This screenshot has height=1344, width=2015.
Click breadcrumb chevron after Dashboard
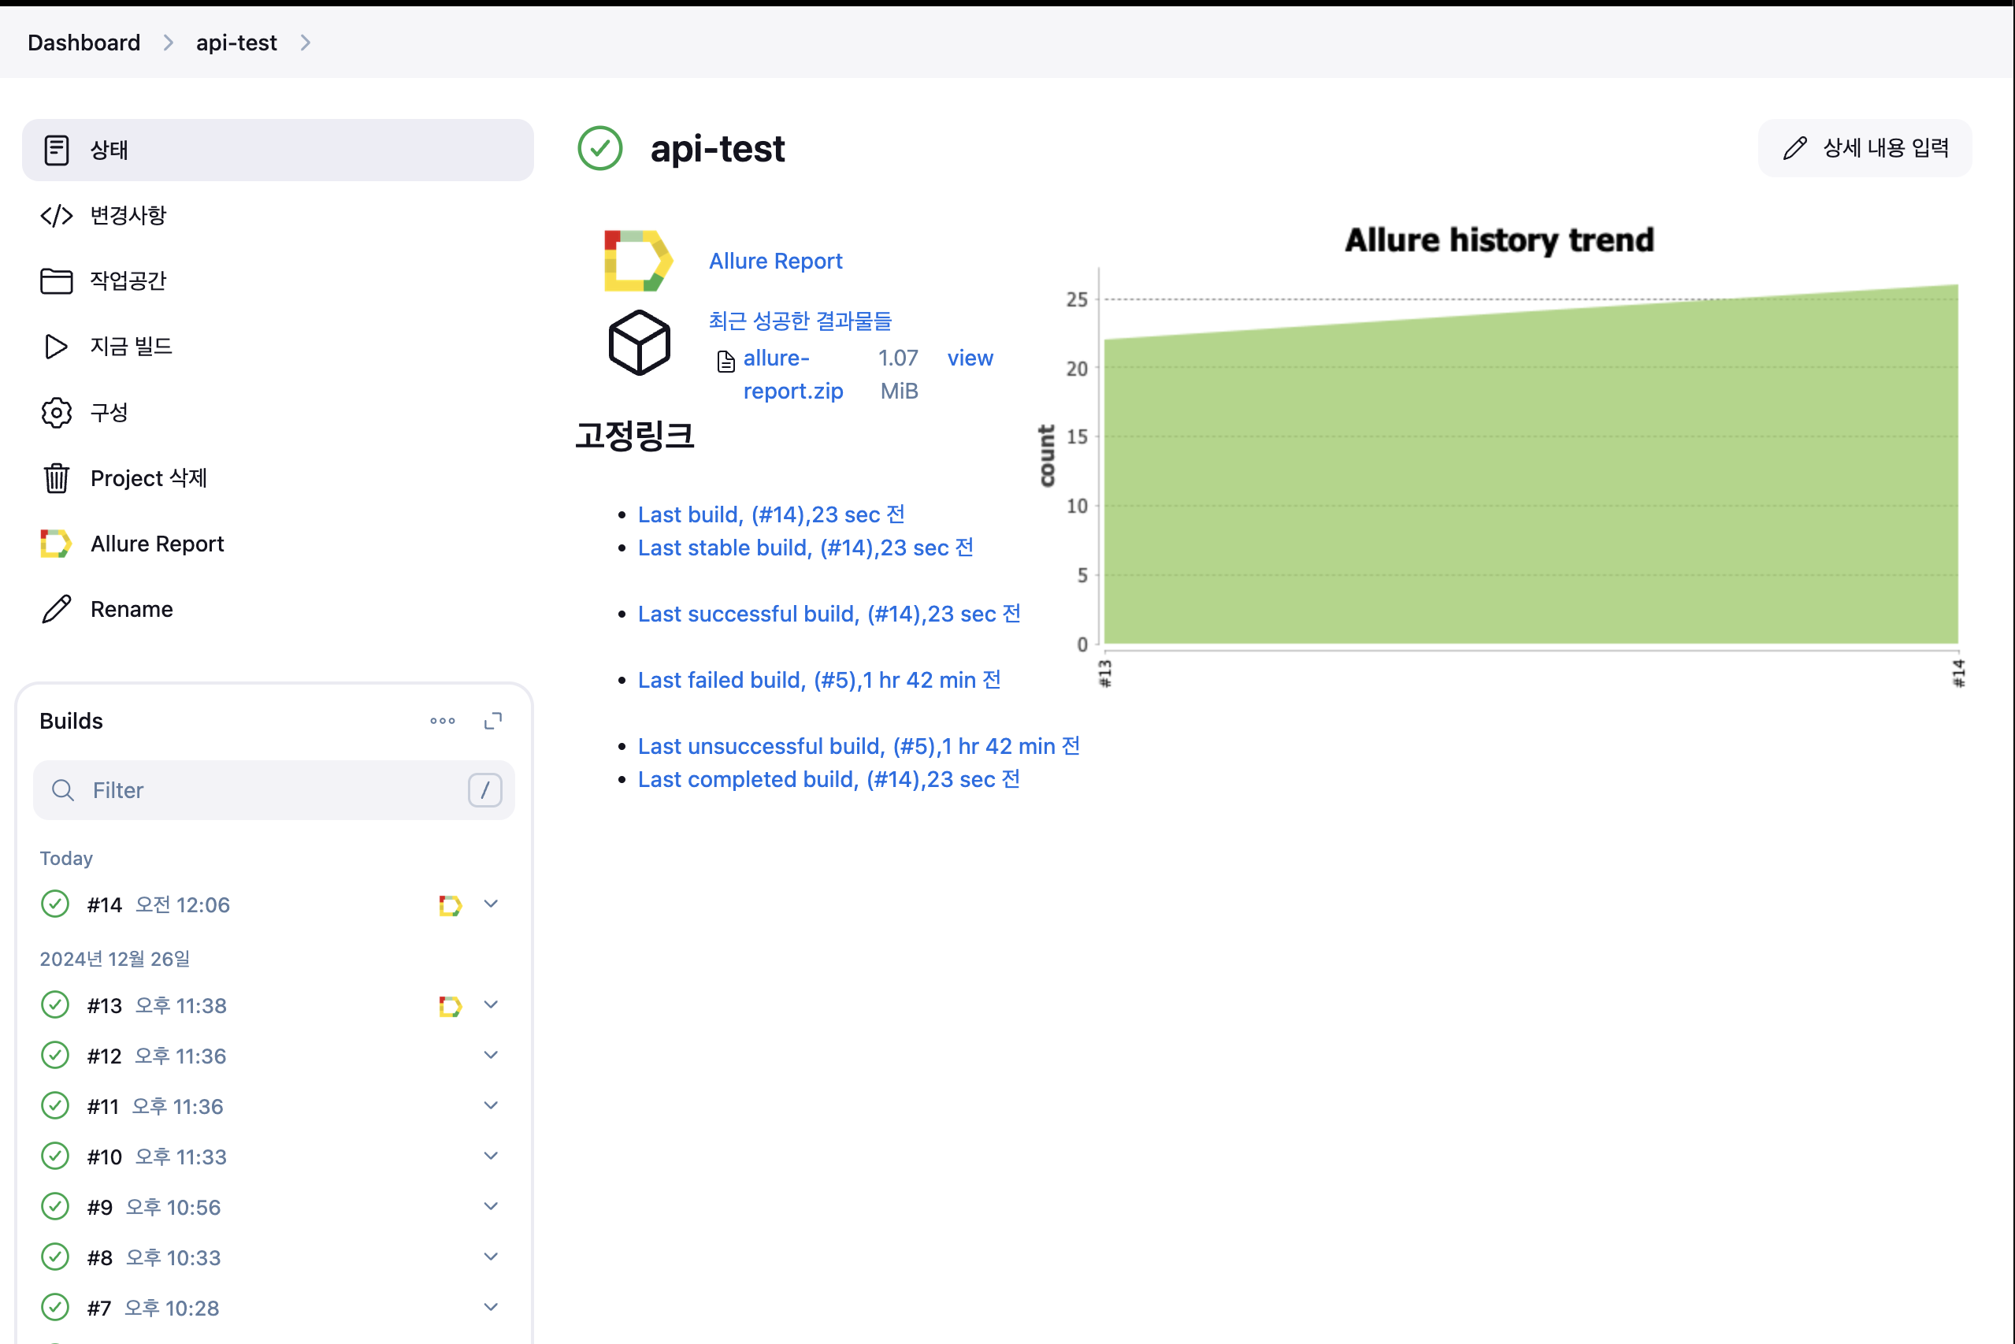point(168,43)
